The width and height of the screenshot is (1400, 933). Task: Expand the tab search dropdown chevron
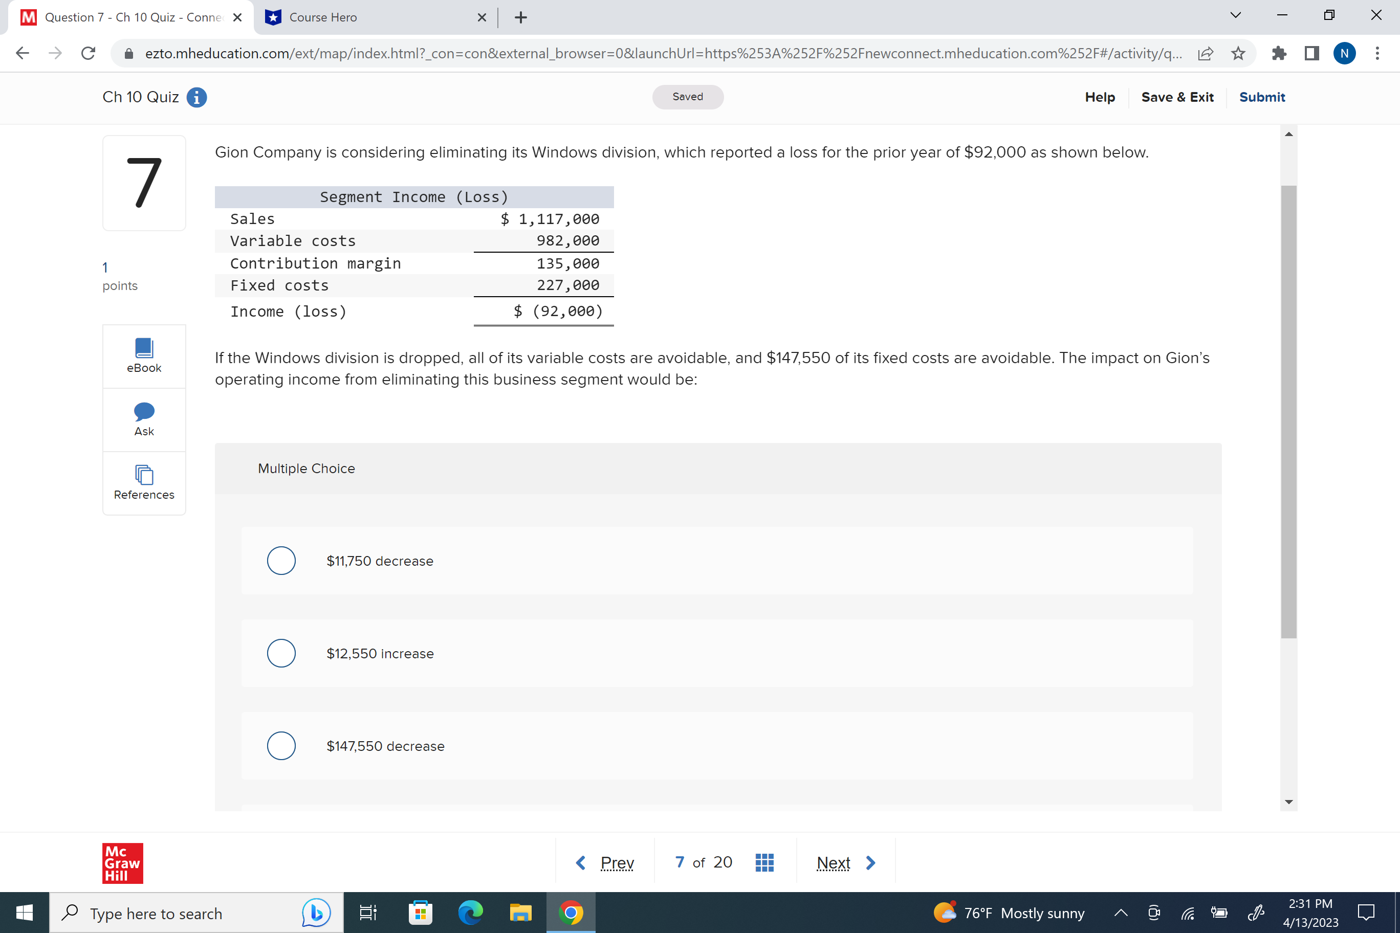pyautogui.click(x=1235, y=16)
